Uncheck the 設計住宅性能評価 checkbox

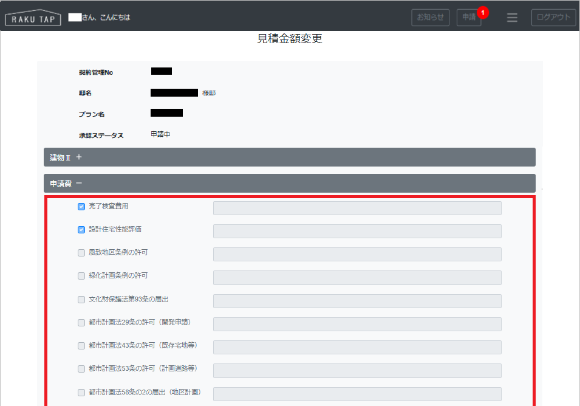[x=81, y=230]
